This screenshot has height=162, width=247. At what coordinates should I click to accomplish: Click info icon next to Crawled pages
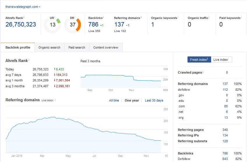(x=203, y=72)
